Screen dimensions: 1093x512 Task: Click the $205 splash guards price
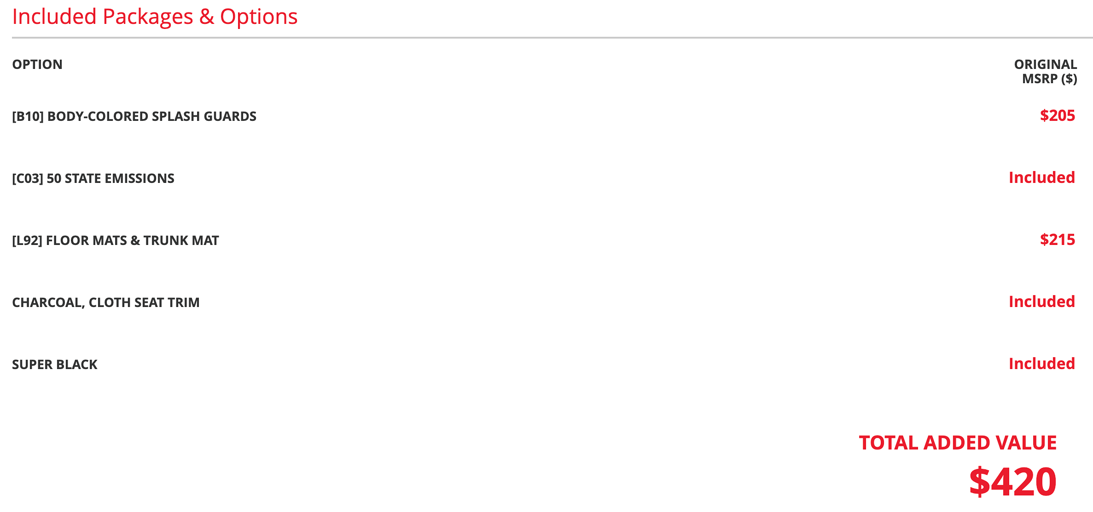pos(1058,115)
